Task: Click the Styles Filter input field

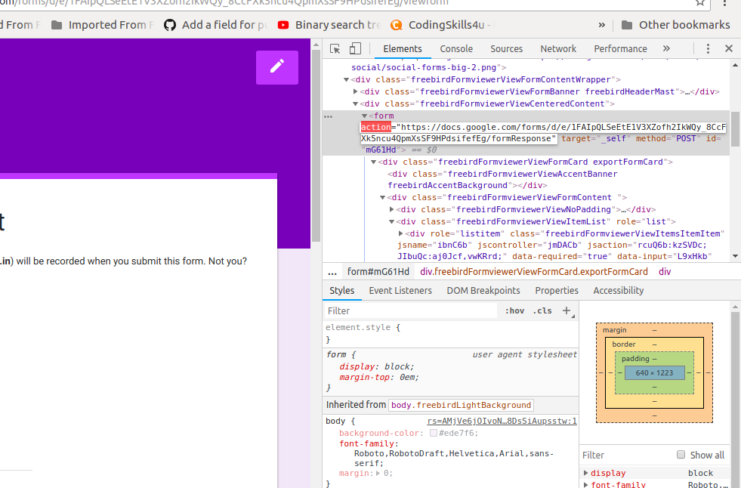Action: pos(412,310)
